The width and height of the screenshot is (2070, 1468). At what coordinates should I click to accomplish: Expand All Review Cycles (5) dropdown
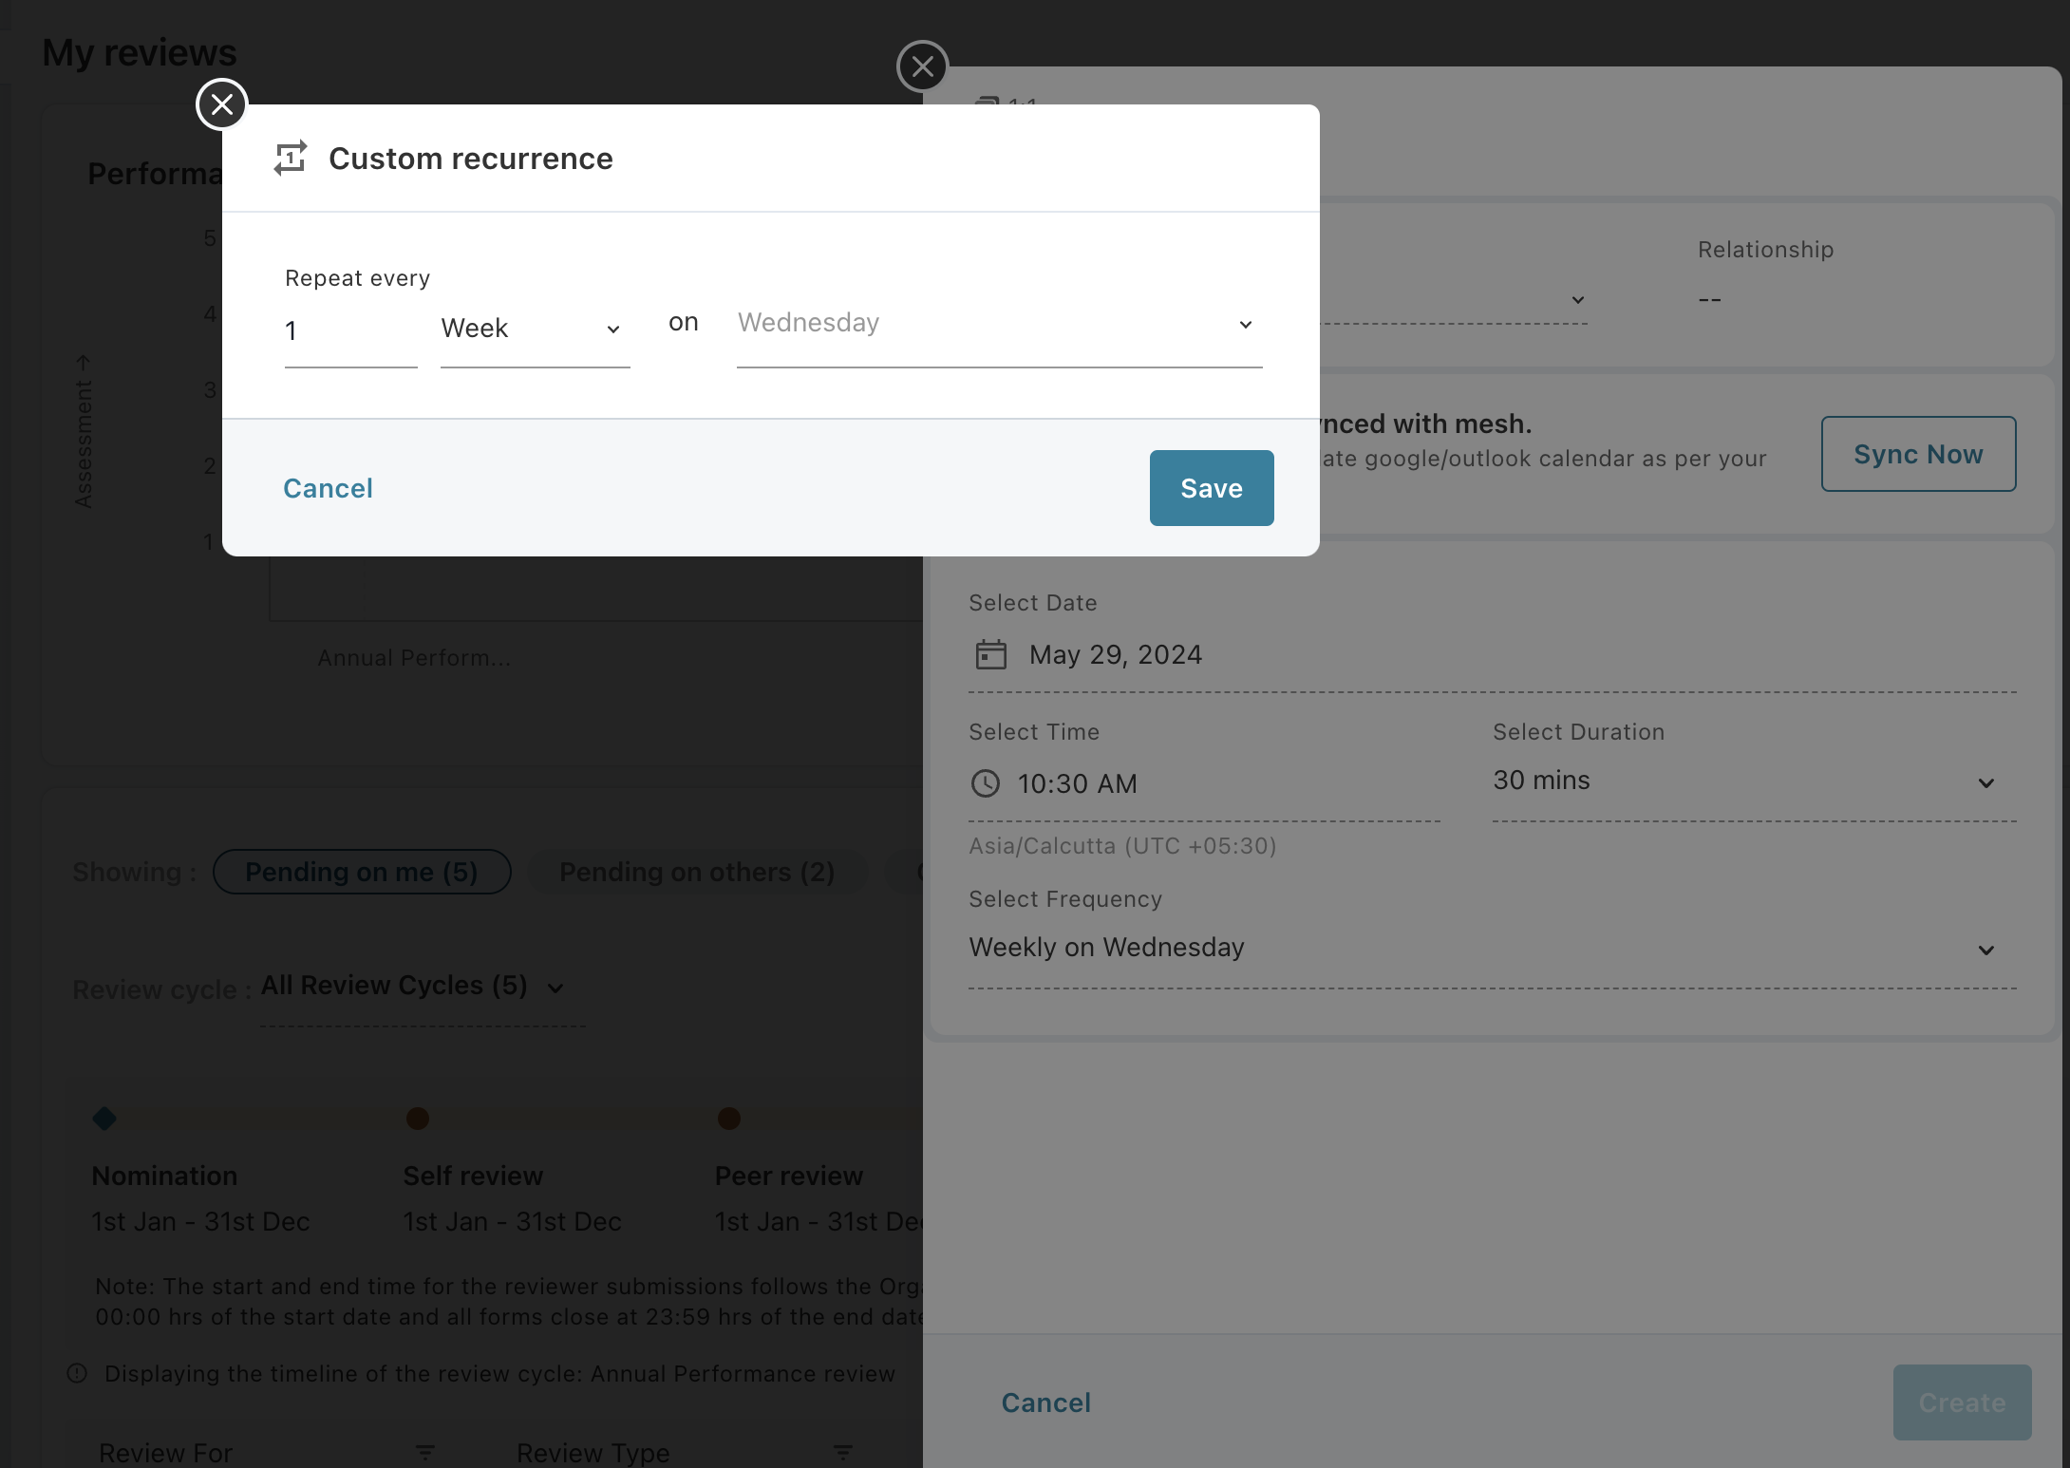coord(414,987)
